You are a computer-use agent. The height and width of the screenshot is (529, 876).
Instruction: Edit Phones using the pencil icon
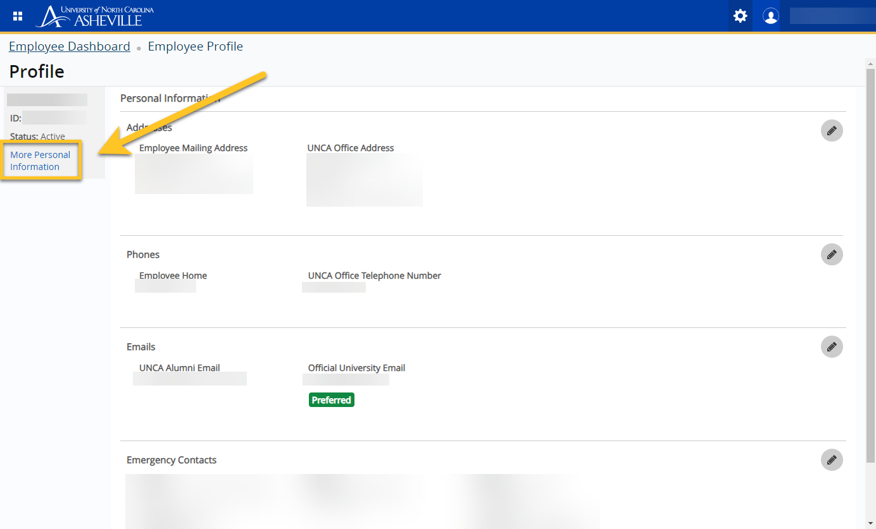(832, 254)
